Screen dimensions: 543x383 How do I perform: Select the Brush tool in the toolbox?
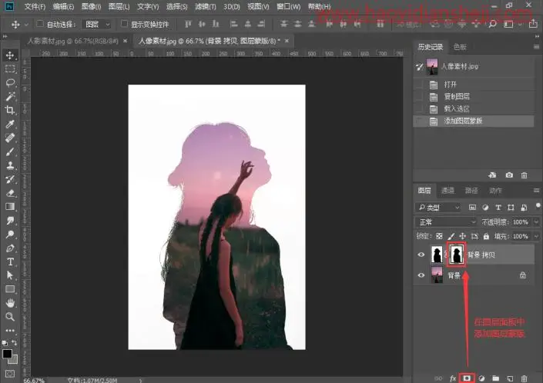point(10,152)
